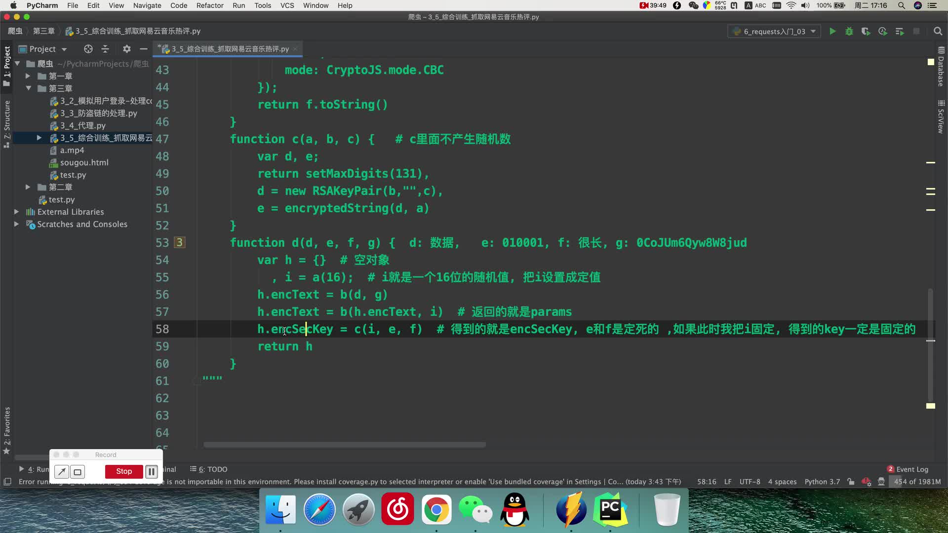The height and width of the screenshot is (533, 948).
Task: Expand Scratches and Consoles node
Action: coord(16,224)
